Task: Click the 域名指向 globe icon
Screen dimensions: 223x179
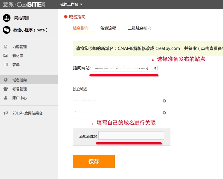Action: pos(6,80)
